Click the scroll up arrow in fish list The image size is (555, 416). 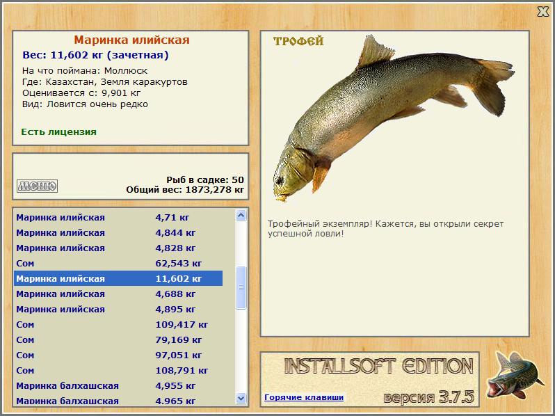click(x=241, y=215)
